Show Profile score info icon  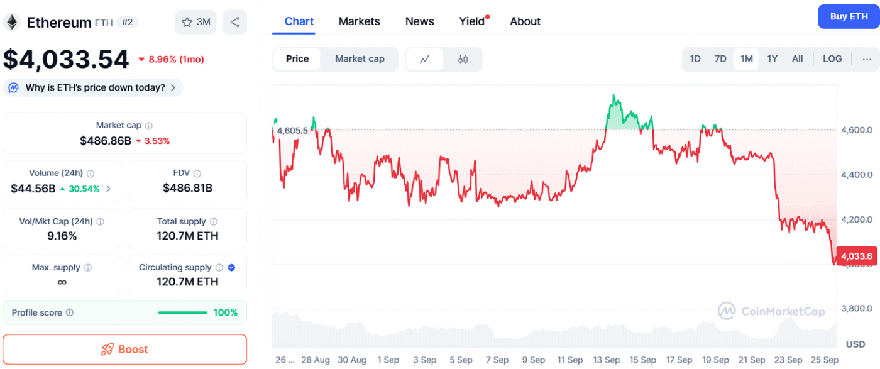coord(70,312)
